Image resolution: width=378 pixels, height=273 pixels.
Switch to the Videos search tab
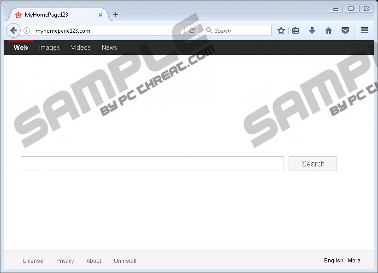tap(81, 47)
